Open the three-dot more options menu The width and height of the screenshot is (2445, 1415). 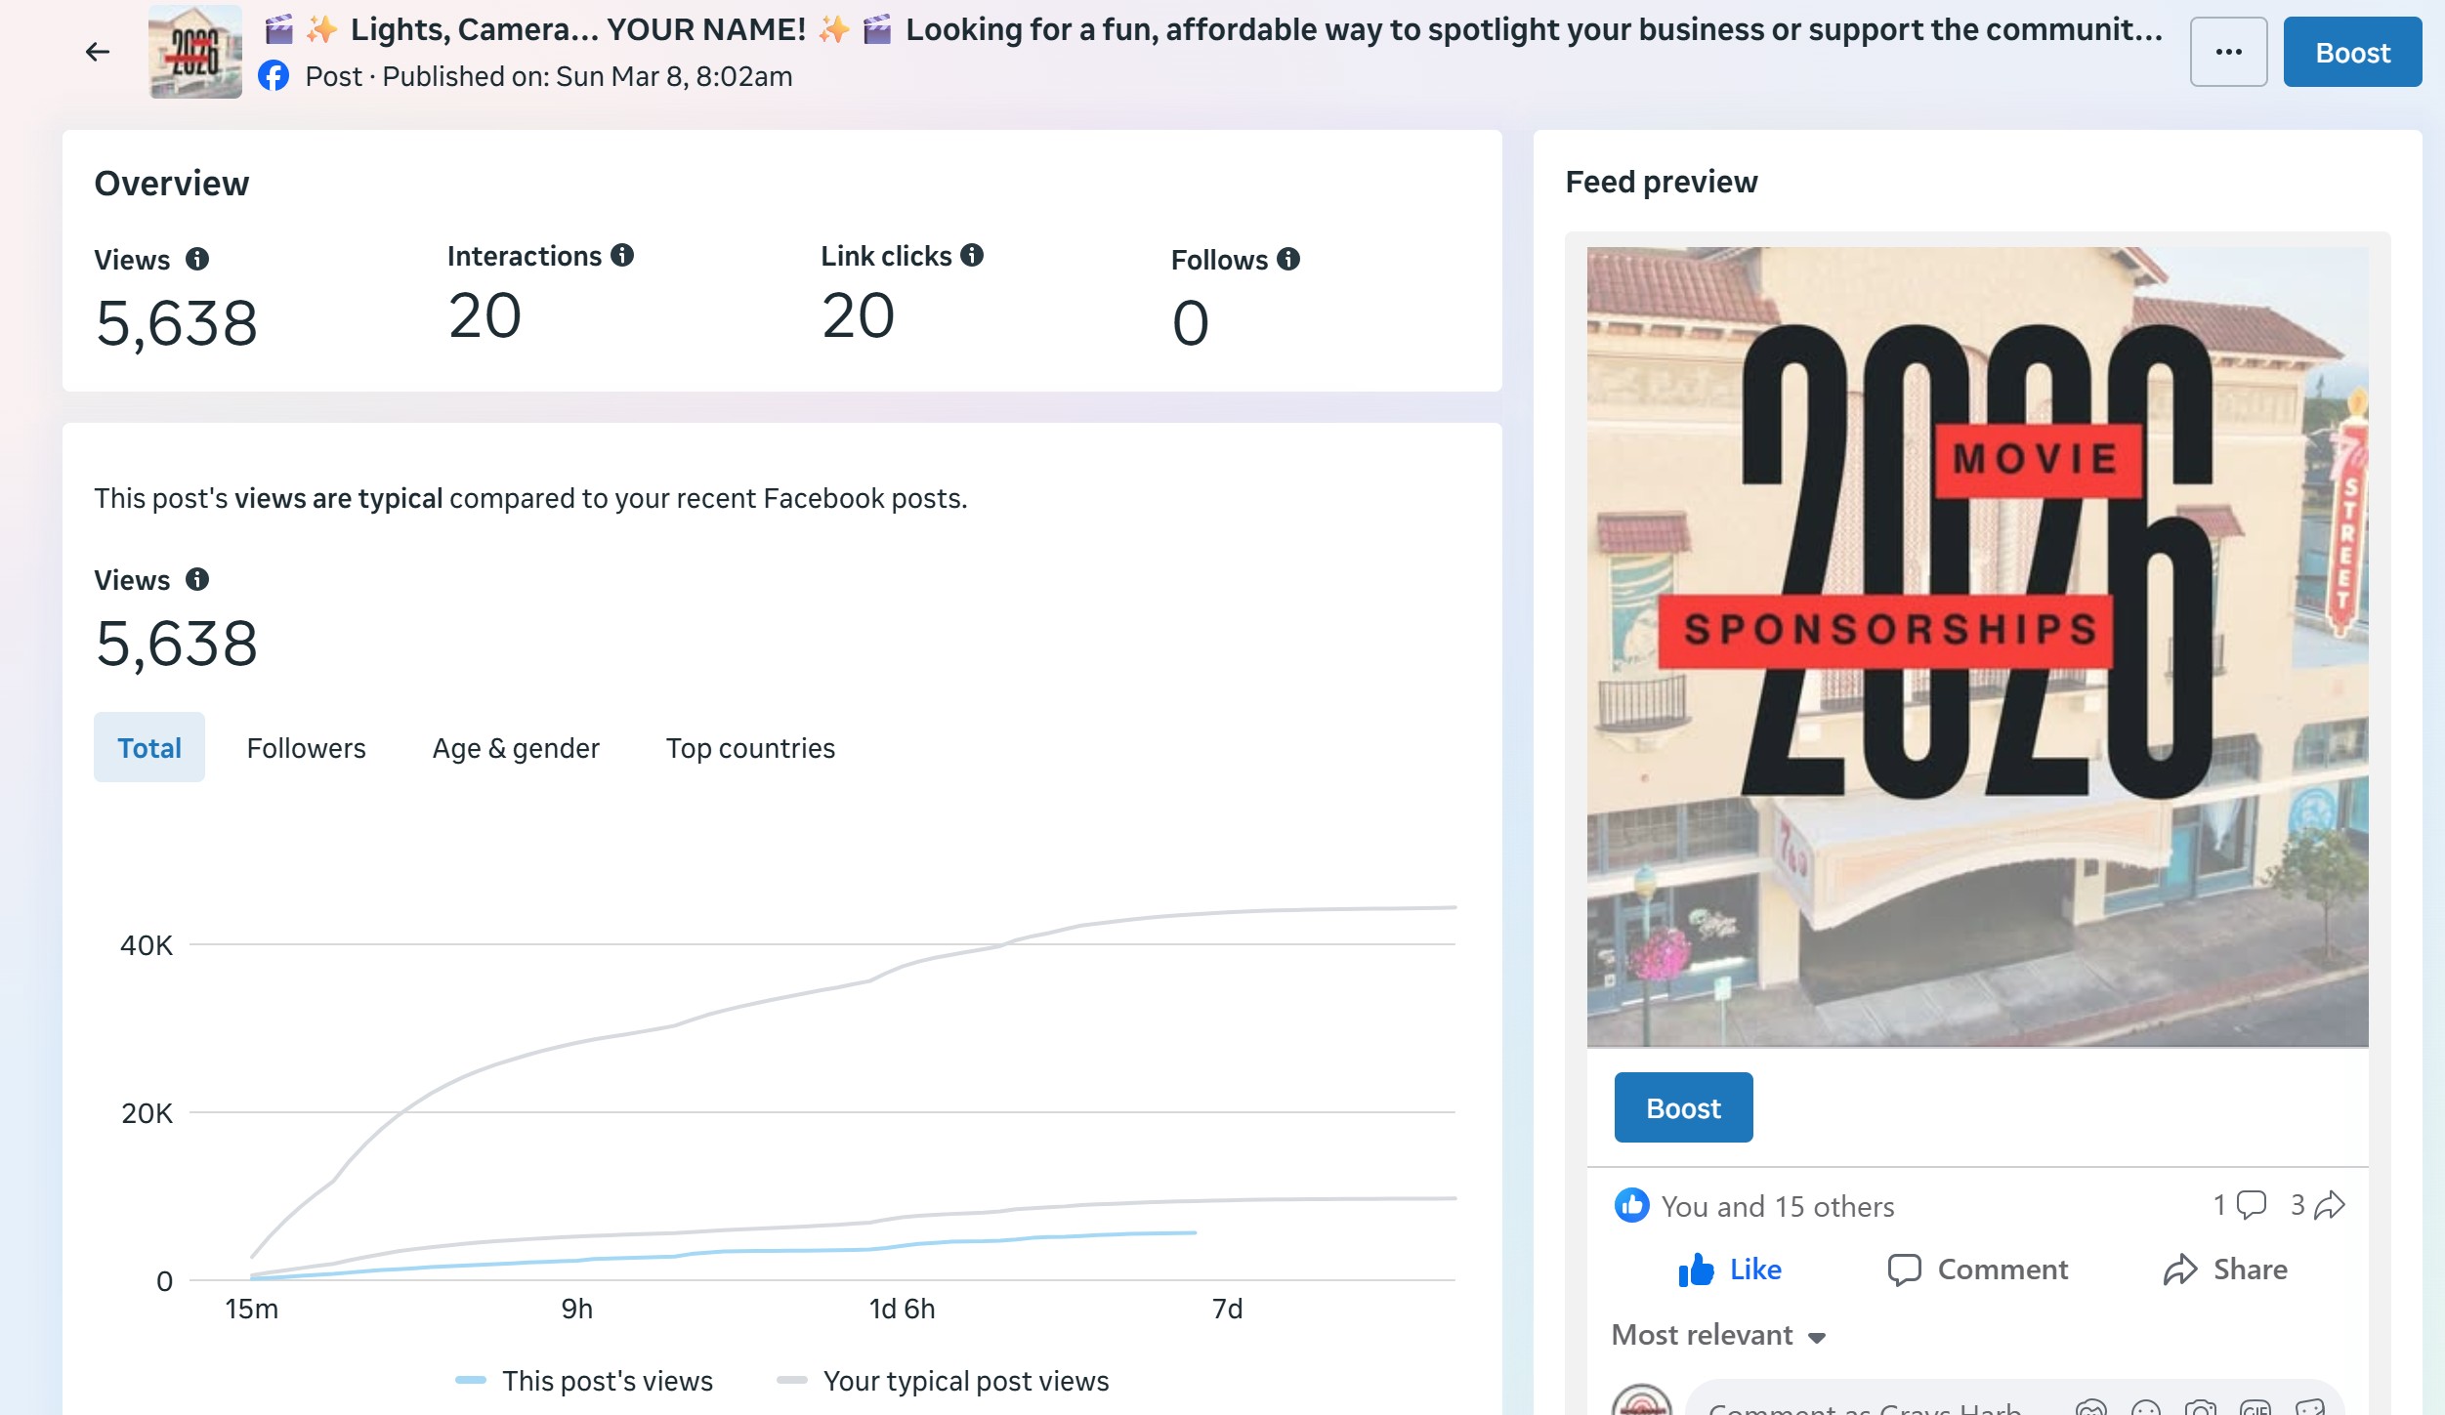(2227, 52)
